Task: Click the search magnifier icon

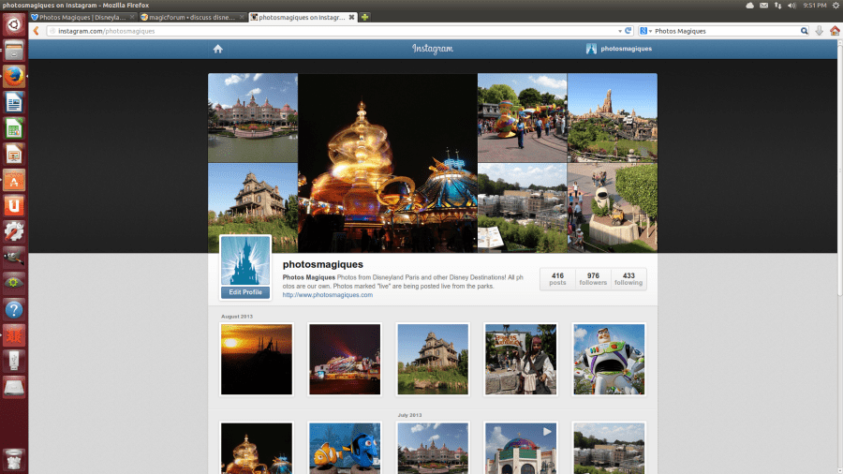Action: tap(804, 31)
